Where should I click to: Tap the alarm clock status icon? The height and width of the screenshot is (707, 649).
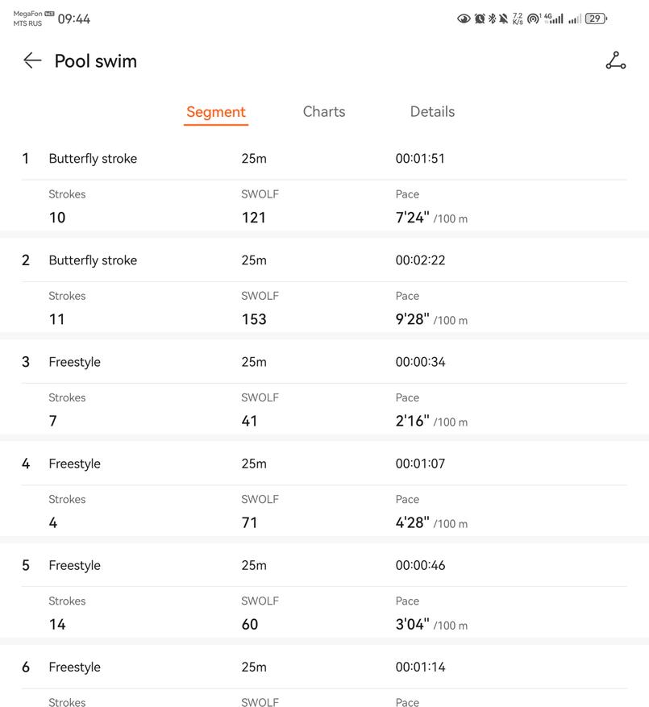(x=480, y=19)
